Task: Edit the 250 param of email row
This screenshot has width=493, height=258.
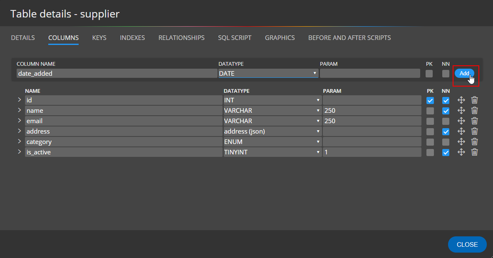Action: pos(372,121)
